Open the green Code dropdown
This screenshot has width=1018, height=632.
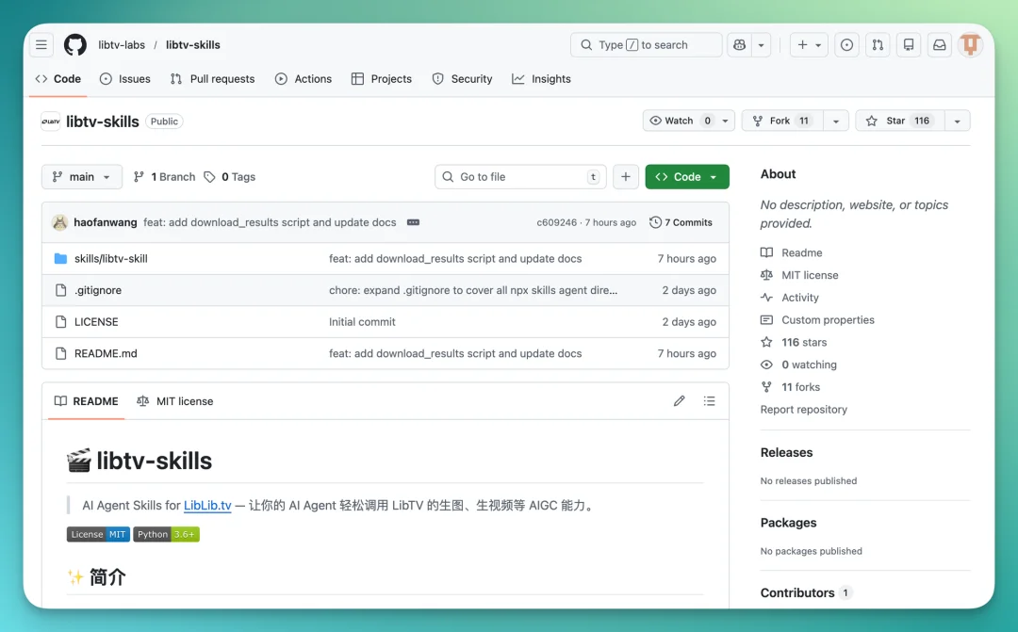[x=686, y=177]
